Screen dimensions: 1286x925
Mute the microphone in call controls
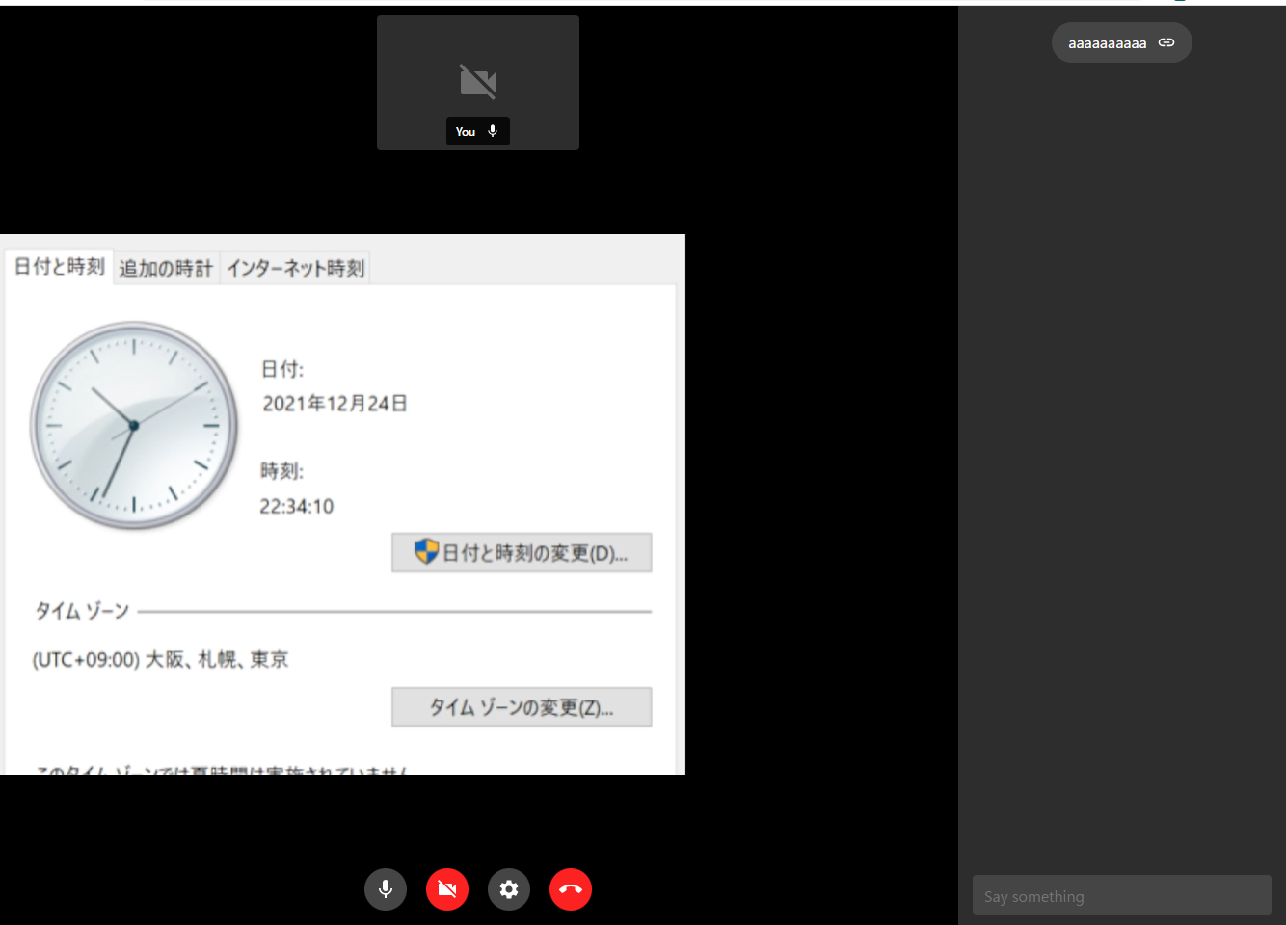[x=386, y=889]
